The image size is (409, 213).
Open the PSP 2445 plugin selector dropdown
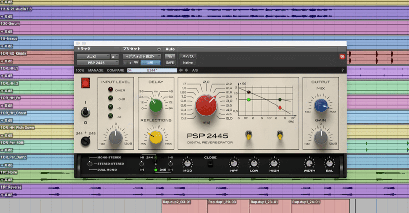(97, 63)
